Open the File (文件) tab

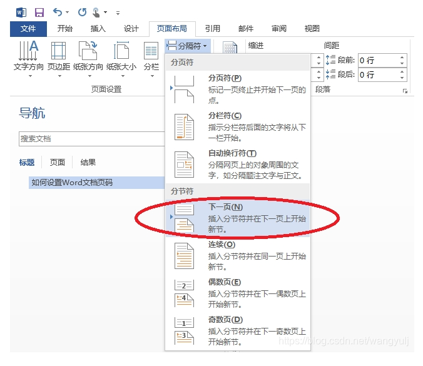click(28, 29)
